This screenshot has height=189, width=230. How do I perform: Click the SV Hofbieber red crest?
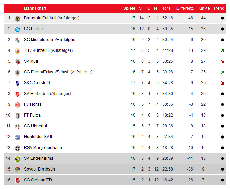tap(18, 94)
